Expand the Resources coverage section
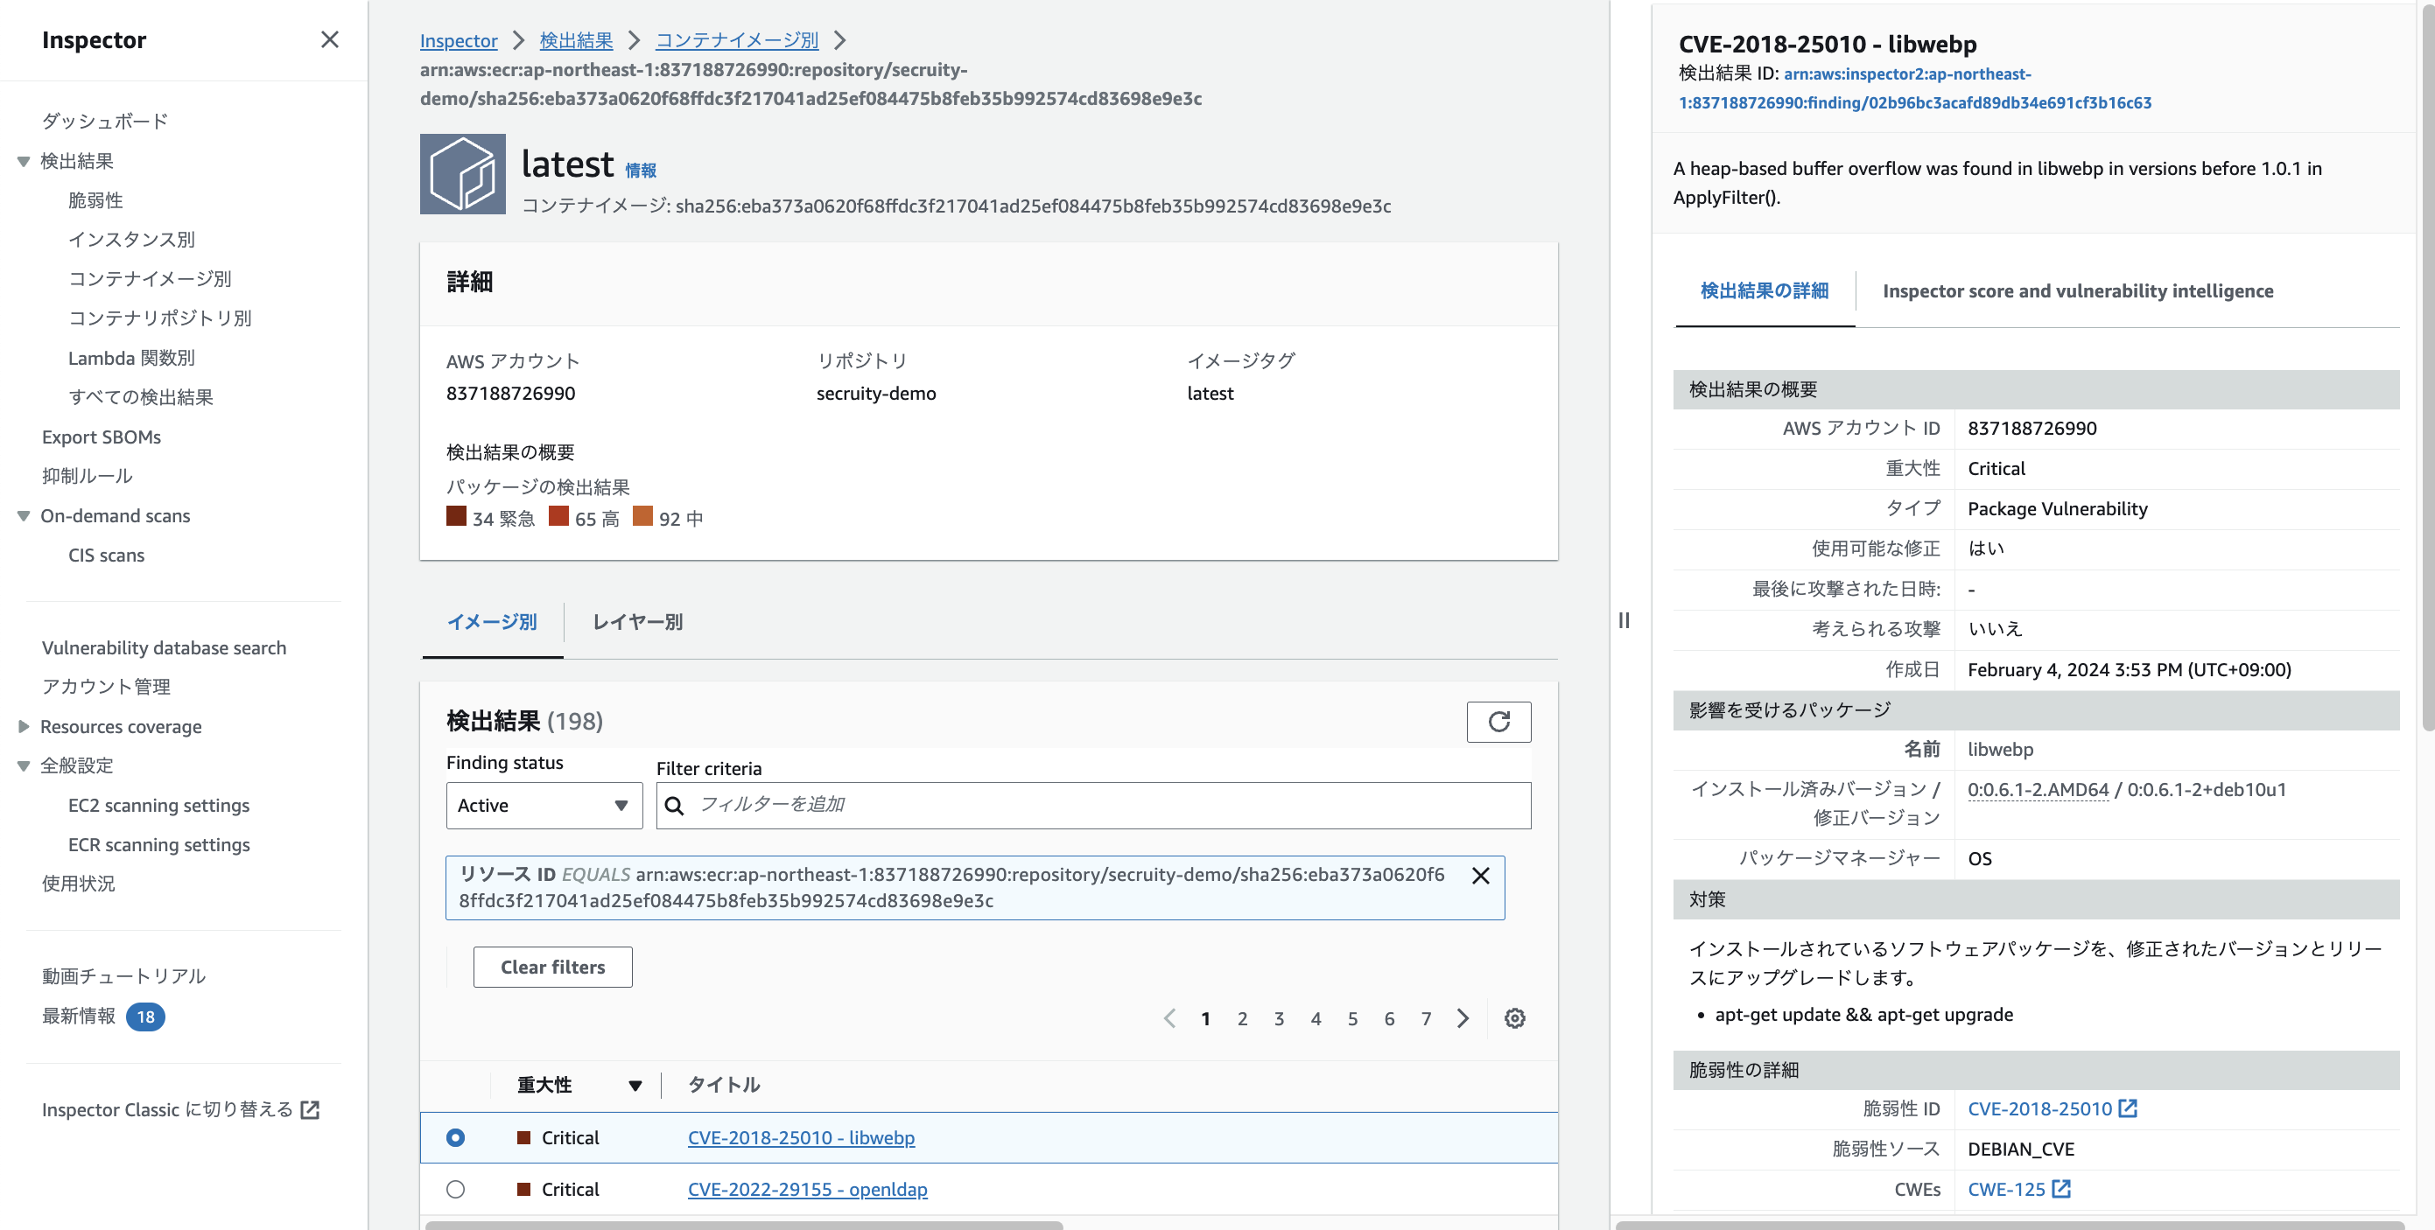Image resolution: width=2435 pixels, height=1230 pixels. [x=24, y=726]
